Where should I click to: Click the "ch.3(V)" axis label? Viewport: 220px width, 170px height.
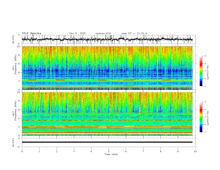tap(13, 142)
